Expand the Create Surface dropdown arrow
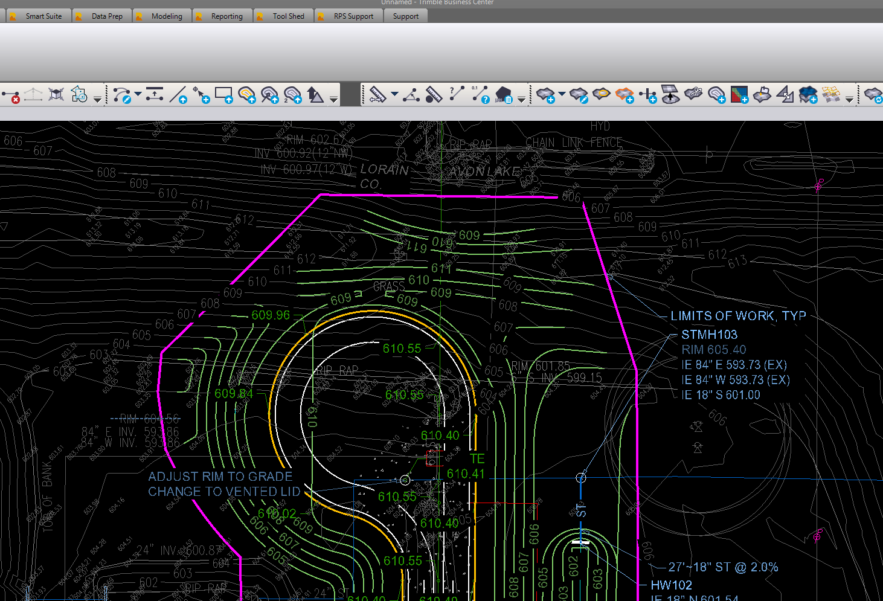 click(x=562, y=94)
